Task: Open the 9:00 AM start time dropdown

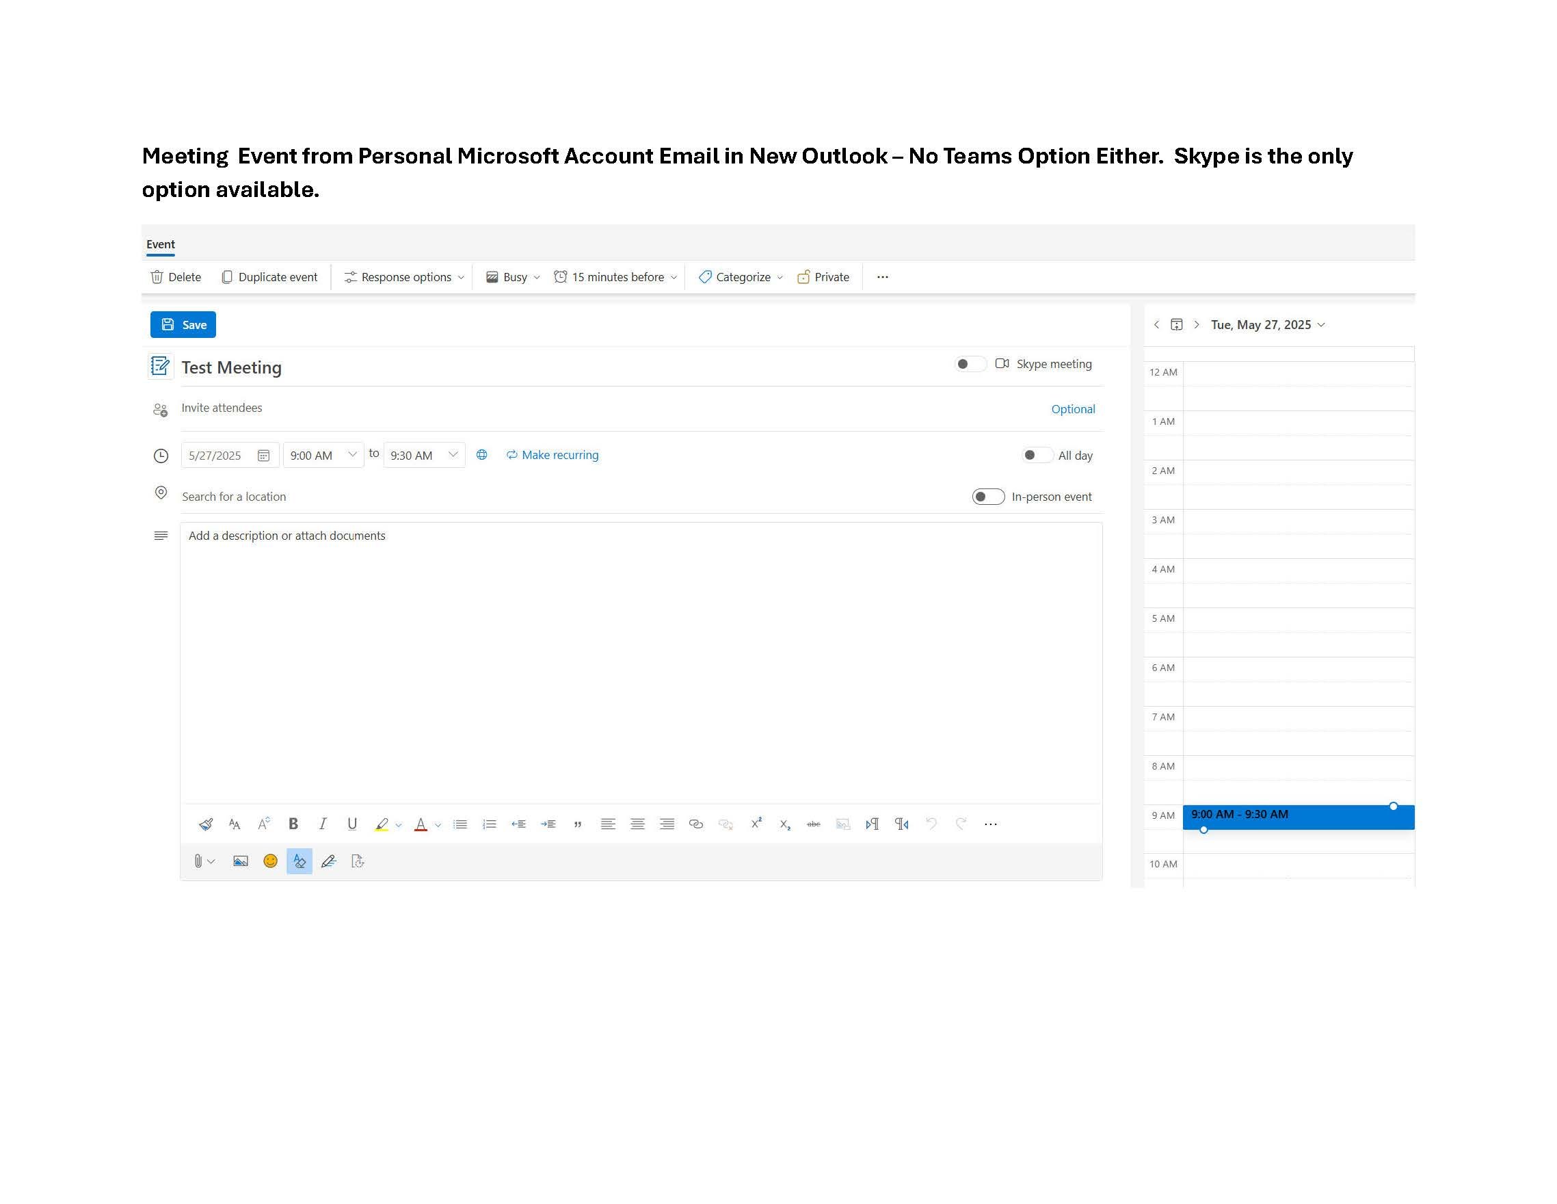Action: (x=323, y=455)
